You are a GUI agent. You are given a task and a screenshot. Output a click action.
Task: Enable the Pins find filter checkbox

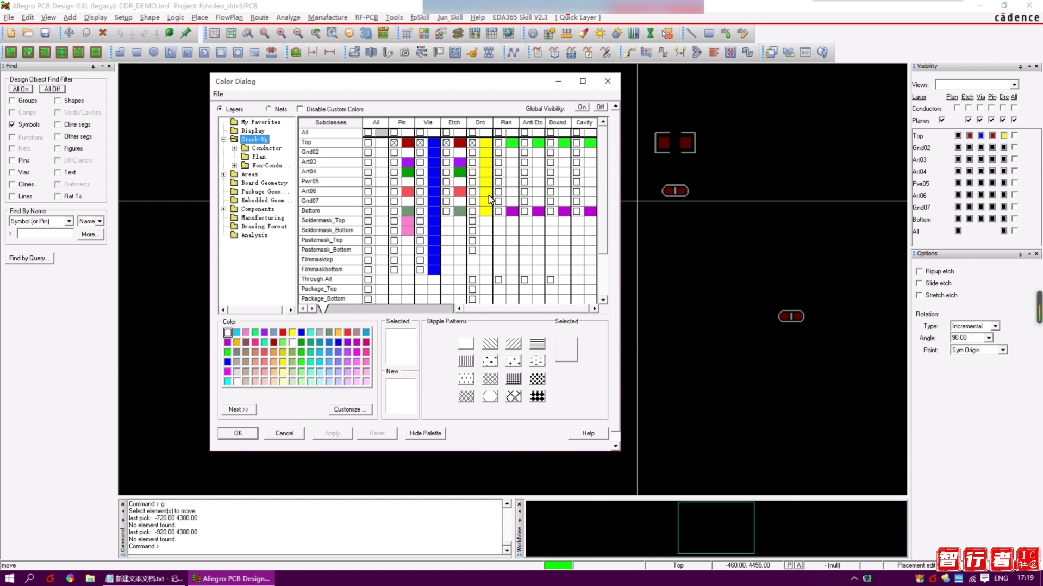point(12,160)
